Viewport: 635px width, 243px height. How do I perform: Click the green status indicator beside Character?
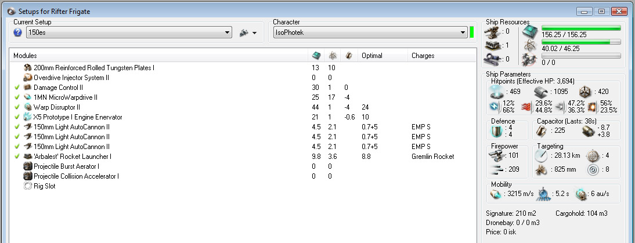coord(471,32)
